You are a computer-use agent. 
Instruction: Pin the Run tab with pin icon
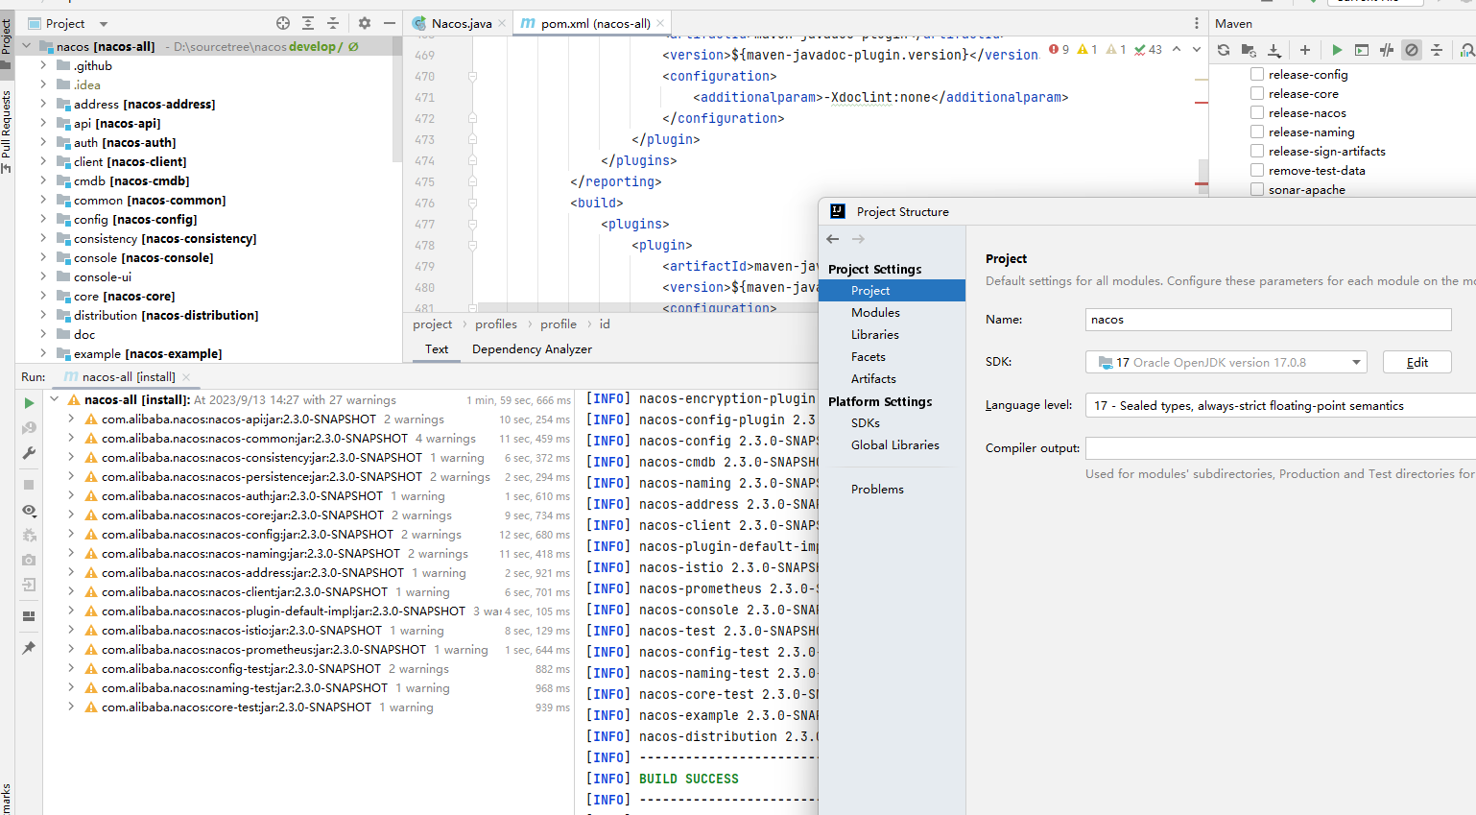(29, 648)
